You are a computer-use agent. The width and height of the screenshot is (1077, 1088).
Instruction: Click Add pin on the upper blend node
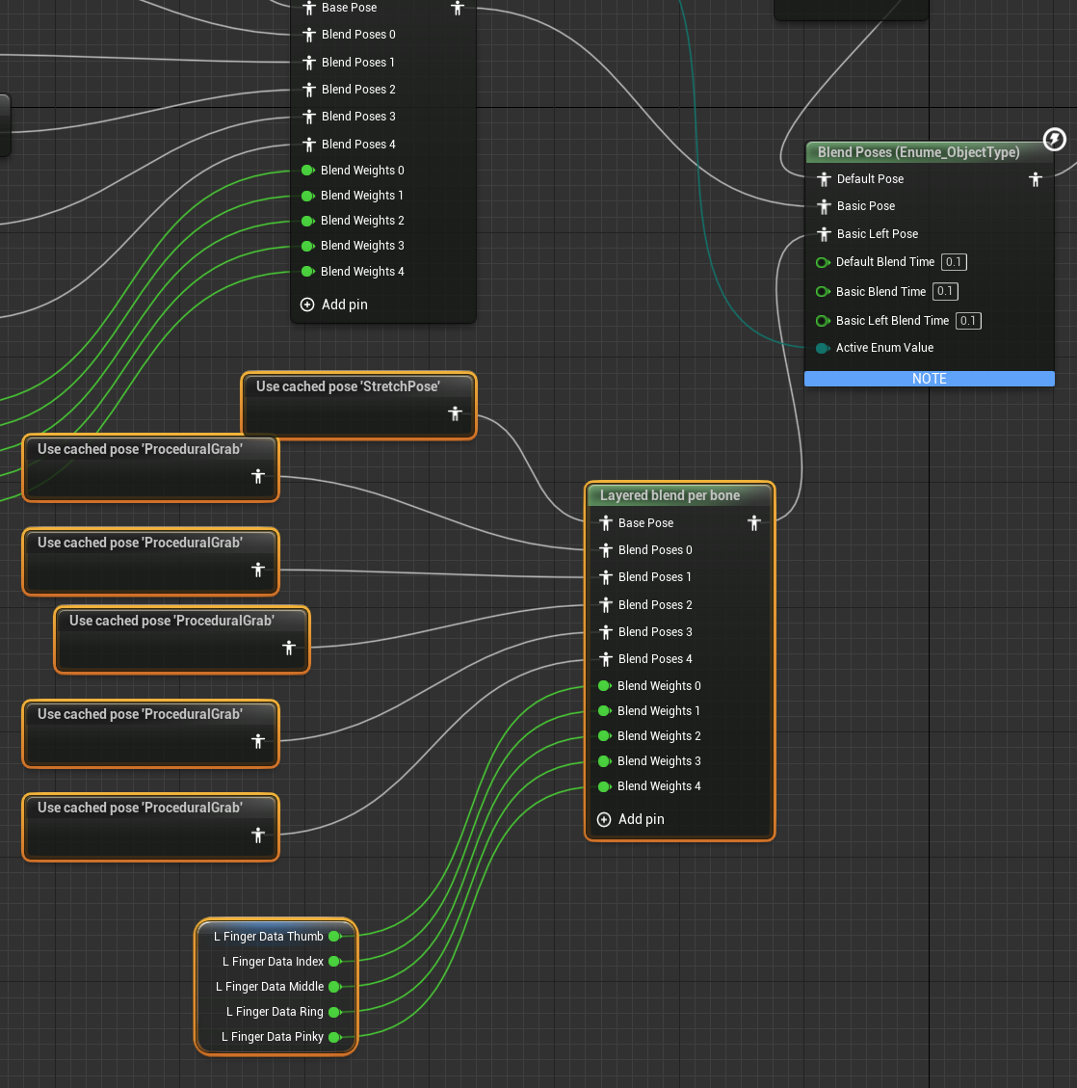tap(333, 304)
